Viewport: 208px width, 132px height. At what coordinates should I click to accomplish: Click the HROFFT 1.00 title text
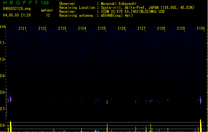click(x=26, y=3)
